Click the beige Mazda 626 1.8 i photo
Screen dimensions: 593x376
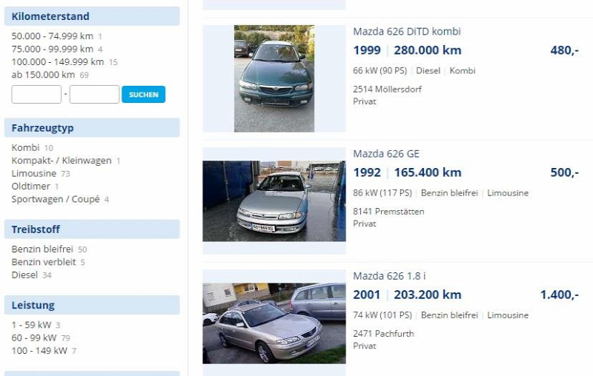coord(274,323)
